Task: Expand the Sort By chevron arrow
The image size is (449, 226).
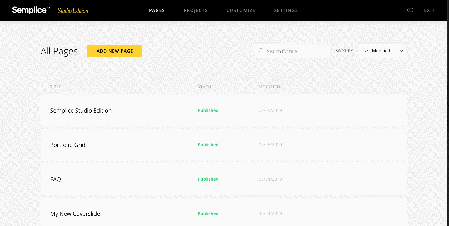Action: click(x=401, y=51)
